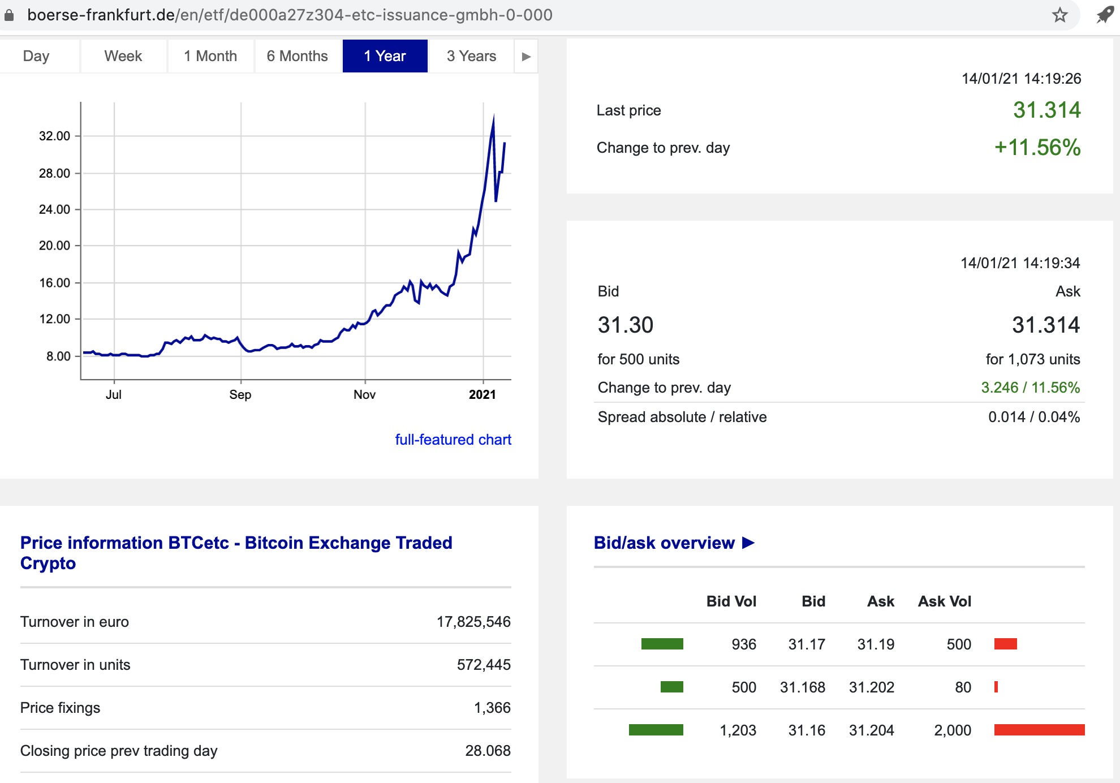
Task: Click the lock icon in address bar
Action: (x=8, y=15)
